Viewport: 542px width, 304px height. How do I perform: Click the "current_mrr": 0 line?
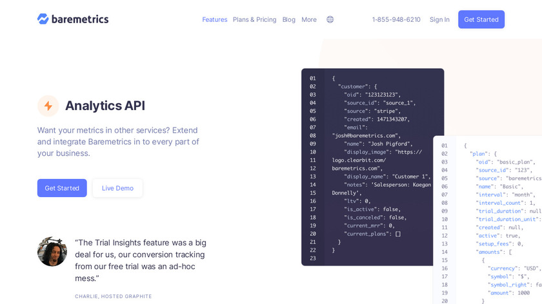coord(369,225)
